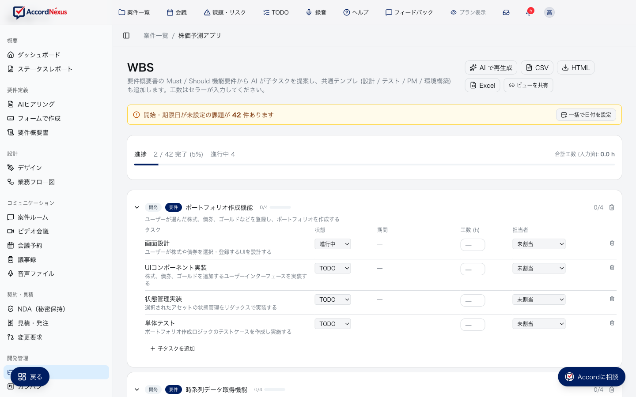Open 会議予約 page
Image resolution: width=636 pixels, height=397 pixels.
click(56, 245)
